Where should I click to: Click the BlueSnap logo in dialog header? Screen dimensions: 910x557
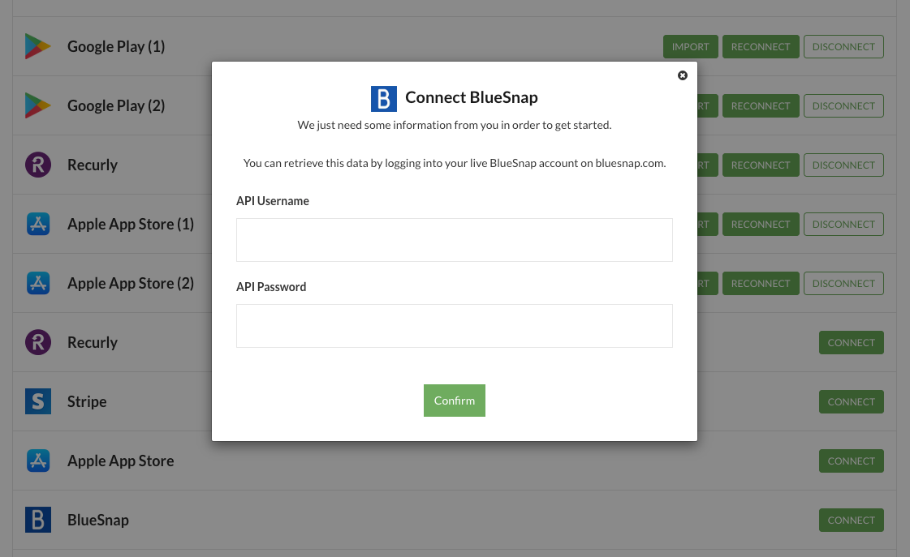[384, 99]
